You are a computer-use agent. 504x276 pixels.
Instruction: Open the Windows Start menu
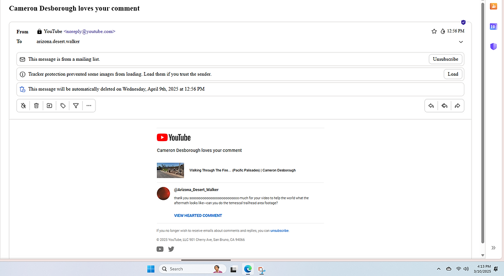click(151, 269)
